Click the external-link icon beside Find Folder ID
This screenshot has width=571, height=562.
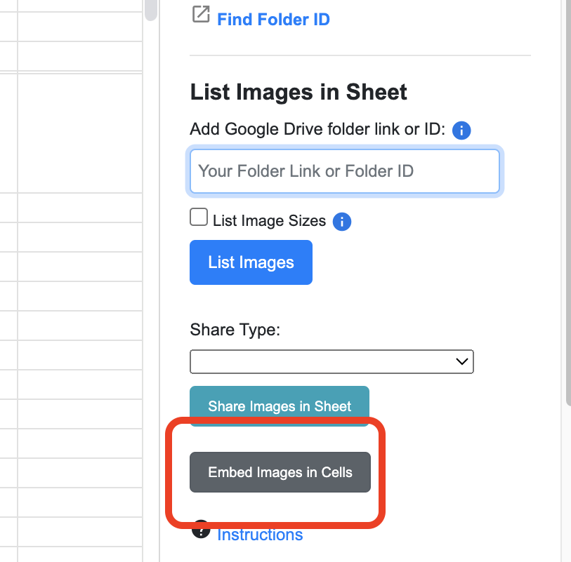[201, 14]
